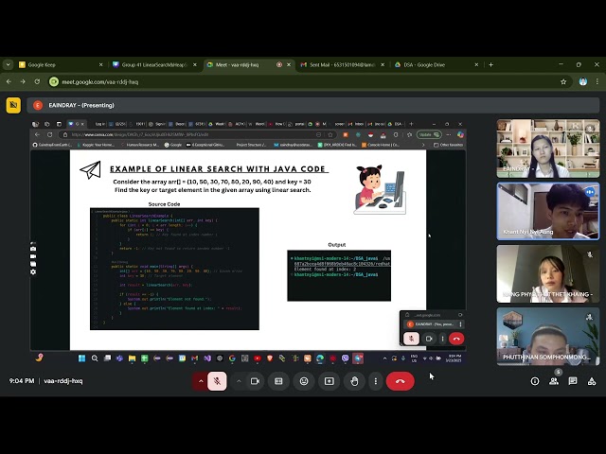
Task: Go forward in Chrome
Action: (23, 82)
